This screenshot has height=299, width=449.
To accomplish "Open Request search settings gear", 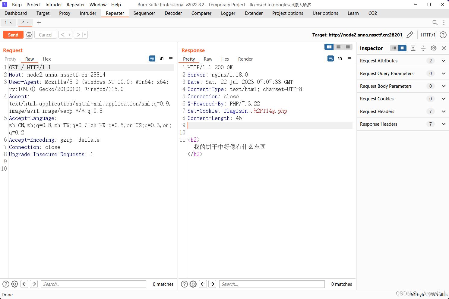I will [14, 284].
